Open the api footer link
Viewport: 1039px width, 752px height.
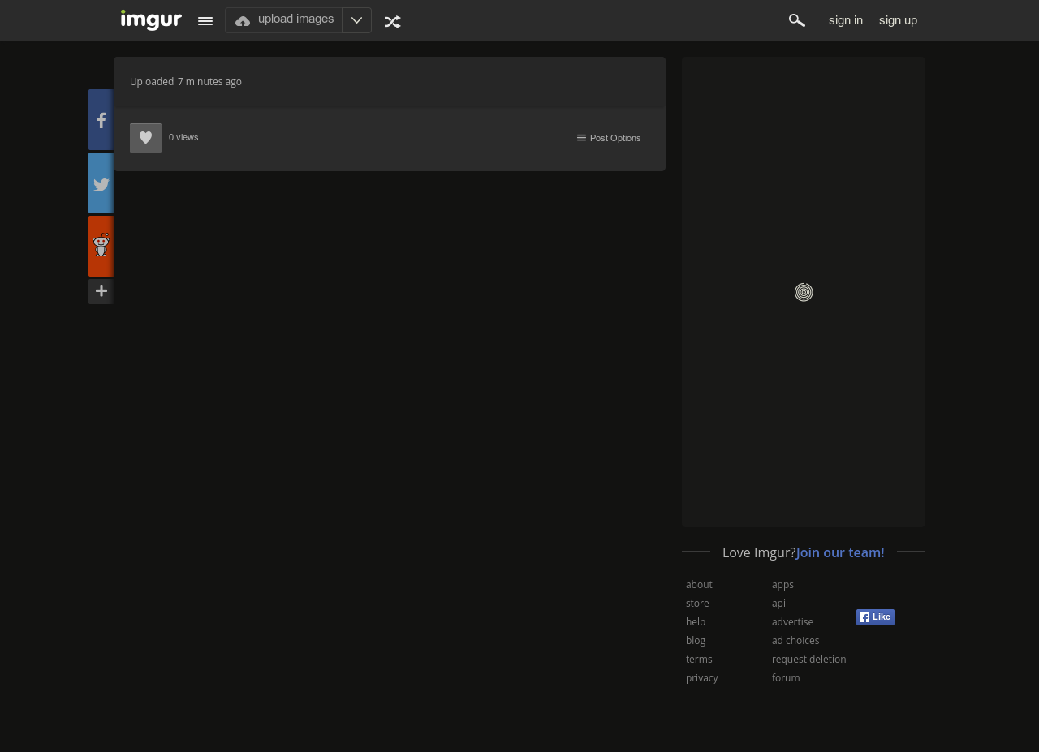pyautogui.click(x=778, y=604)
